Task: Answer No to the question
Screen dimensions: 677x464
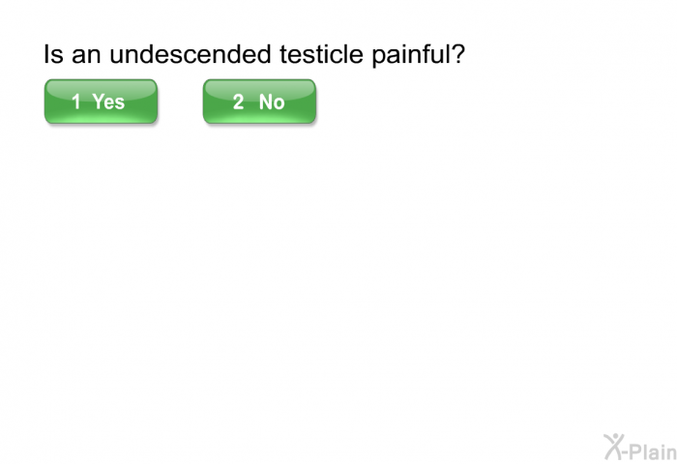Action: 259,101
